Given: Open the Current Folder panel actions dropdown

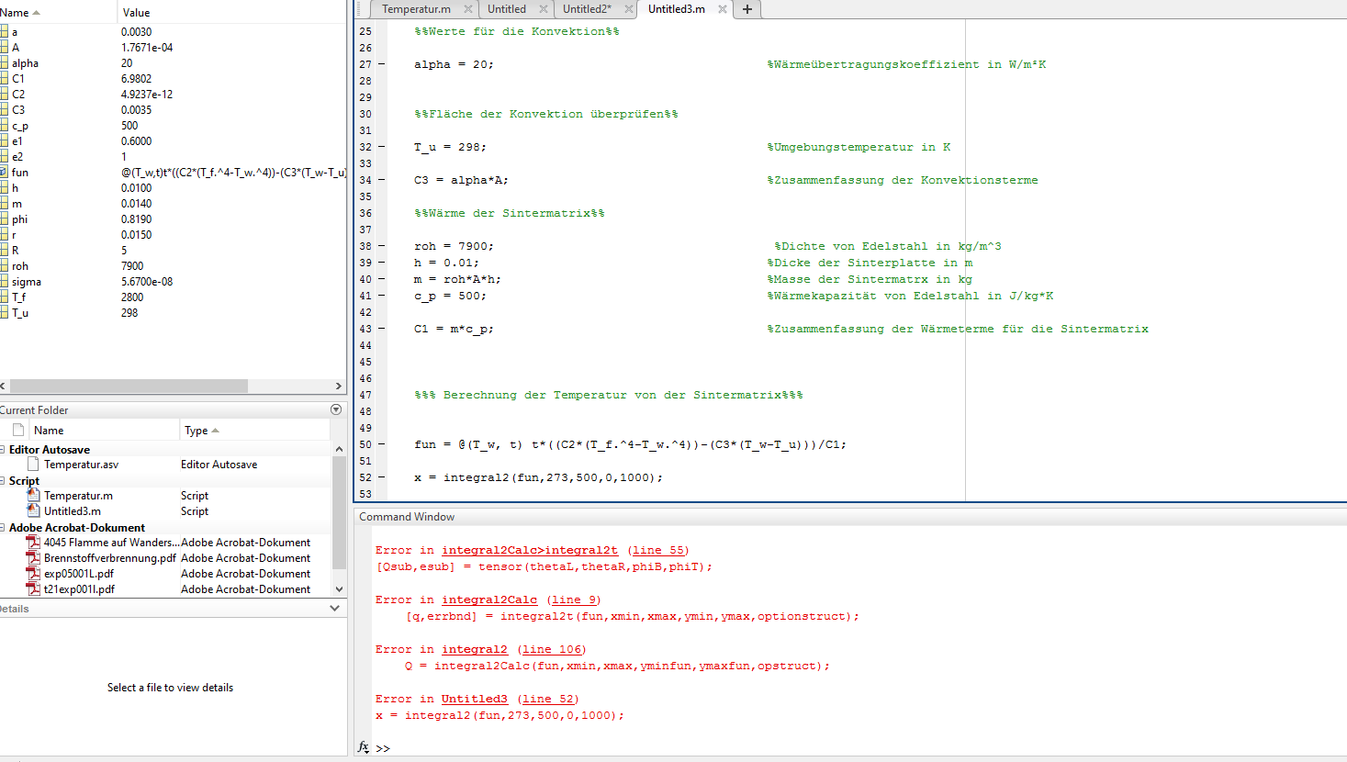Looking at the screenshot, I should pyautogui.click(x=336, y=410).
